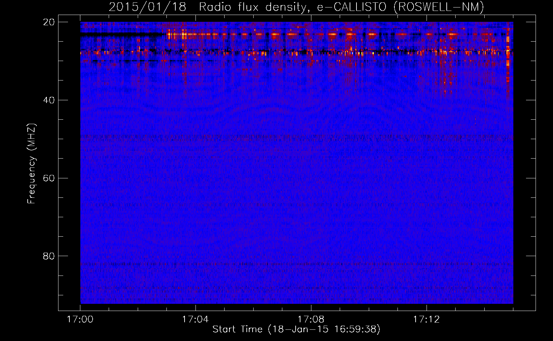Click the '17:00' time tick label
553x341 pixels.
click(x=80, y=319)
